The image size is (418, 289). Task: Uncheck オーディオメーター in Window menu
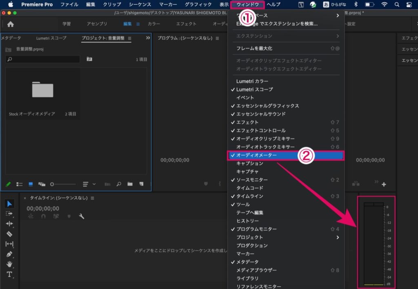[x=286, y=155]
